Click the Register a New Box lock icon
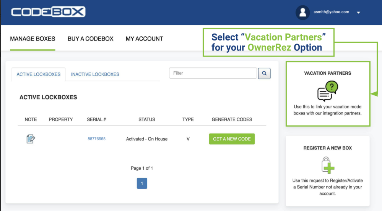This screenshot has width=382, height=211. [328, 166]
